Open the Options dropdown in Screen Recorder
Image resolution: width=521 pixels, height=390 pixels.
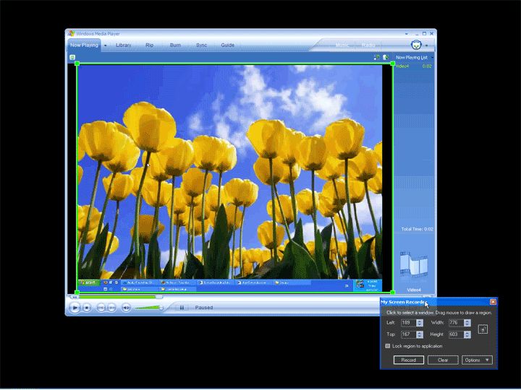tap(478, 360)
